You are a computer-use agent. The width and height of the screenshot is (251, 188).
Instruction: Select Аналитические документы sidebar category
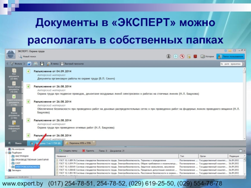tap(14, 100)
